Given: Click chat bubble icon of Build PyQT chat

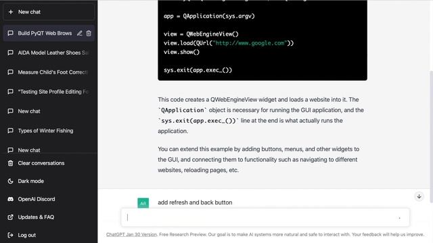Looking at the screenshot, I should pos(11,33).
